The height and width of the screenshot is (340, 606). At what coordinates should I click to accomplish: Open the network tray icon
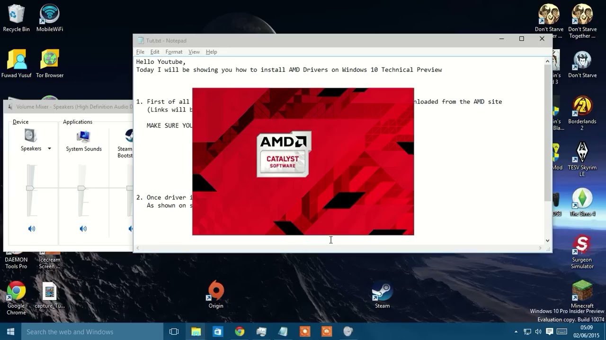pyautogui.click(x=527, y=331)
